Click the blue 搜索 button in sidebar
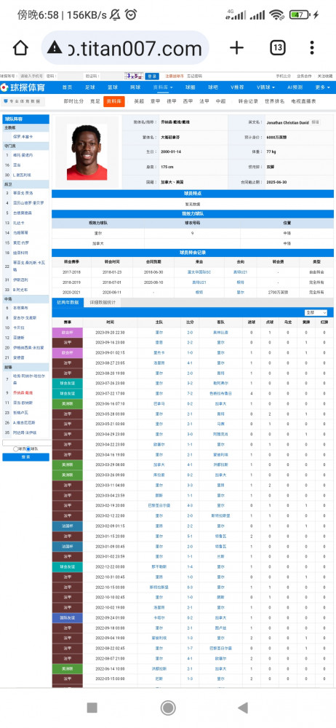The width and height of the screenshot is (336, 728). pos(26,457)
